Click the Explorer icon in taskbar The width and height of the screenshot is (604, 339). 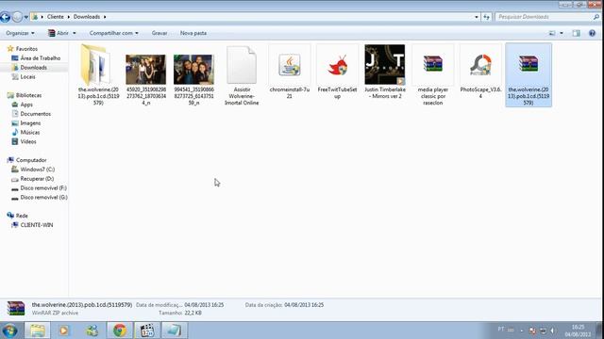pyautogui.click(x=38, y=331)
